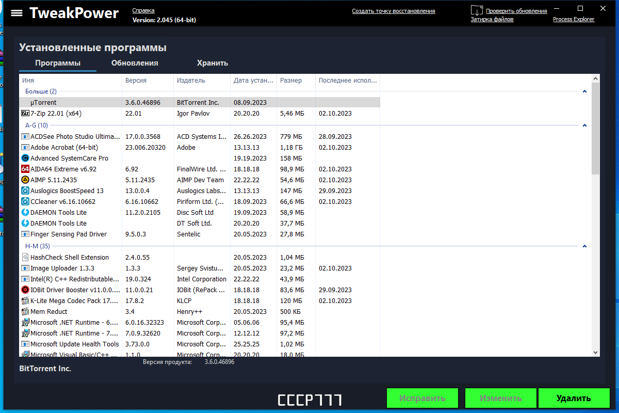This screenshot has width=619, height=413.
Task: Click the Adobe Acrobat row icon
Action: pos(25,148)
